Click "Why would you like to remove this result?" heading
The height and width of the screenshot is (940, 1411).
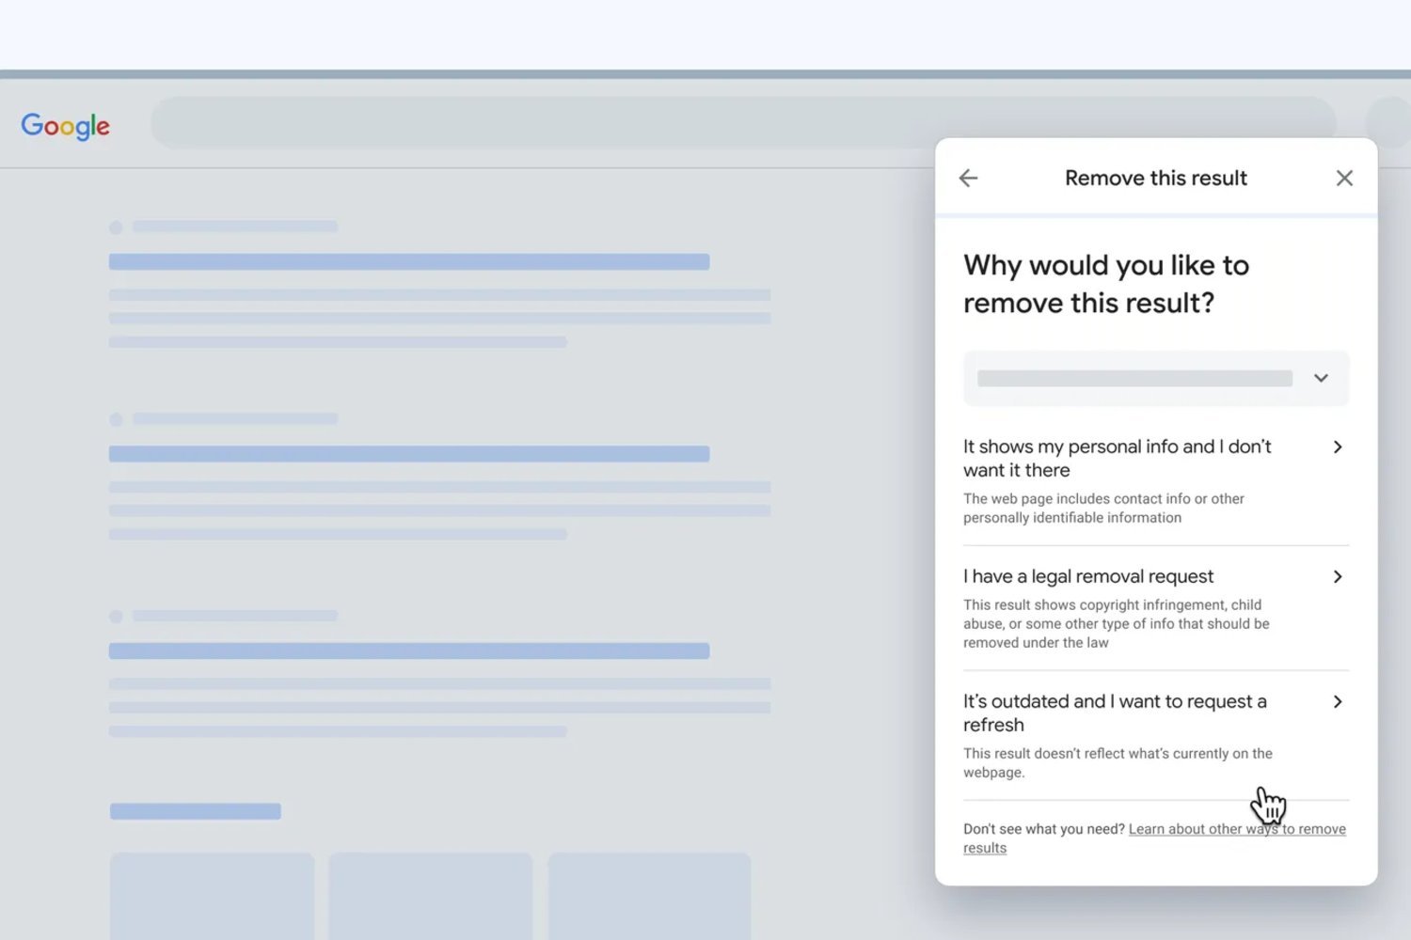click(1106, 284)
